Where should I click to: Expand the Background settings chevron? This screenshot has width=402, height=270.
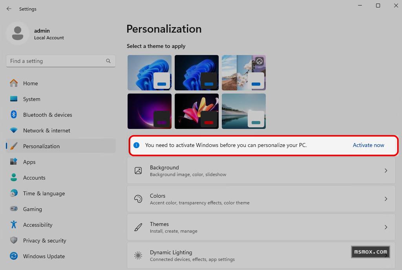[386, 171]
